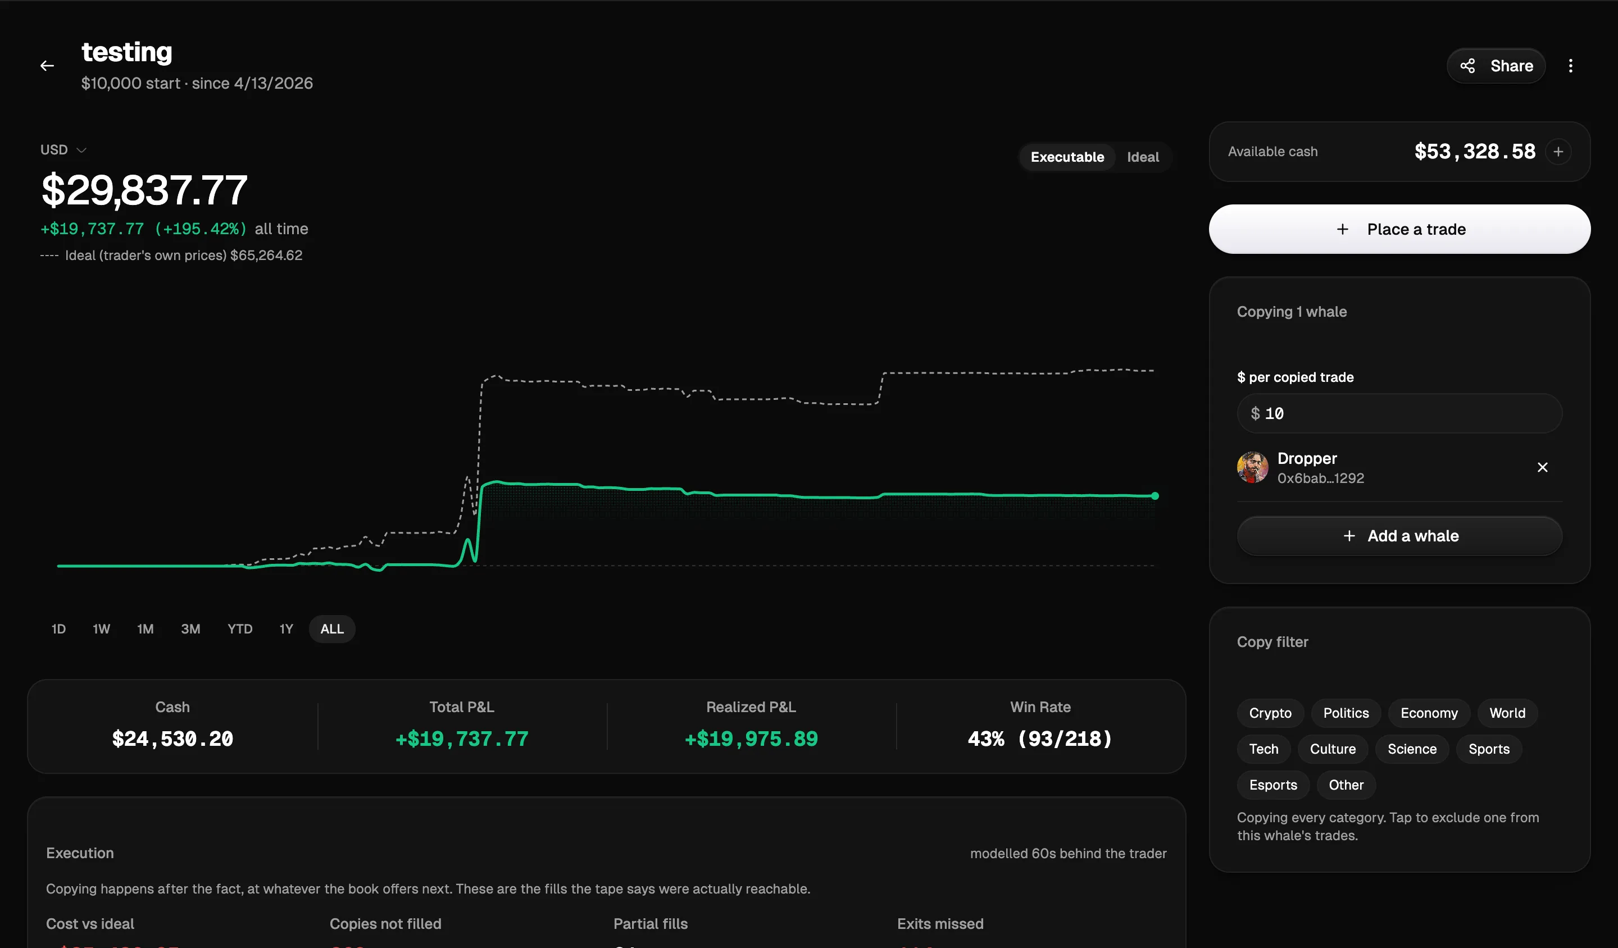Click Place a trade
The height and width of the screenshot is (948, 1618).
(x=1399, y=229)
